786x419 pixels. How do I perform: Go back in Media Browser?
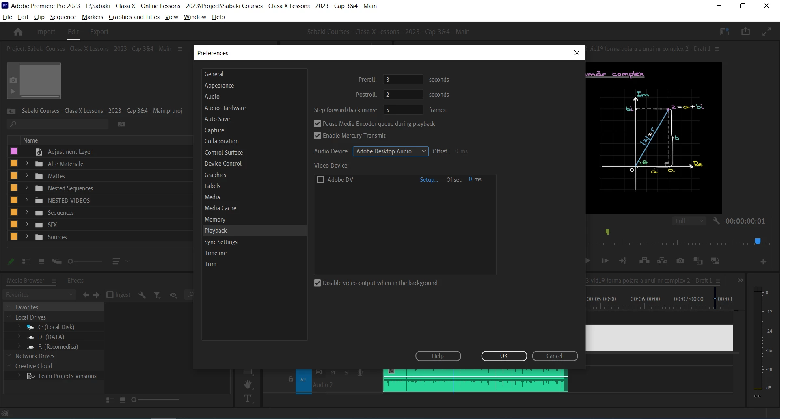(x=86, y=295)
